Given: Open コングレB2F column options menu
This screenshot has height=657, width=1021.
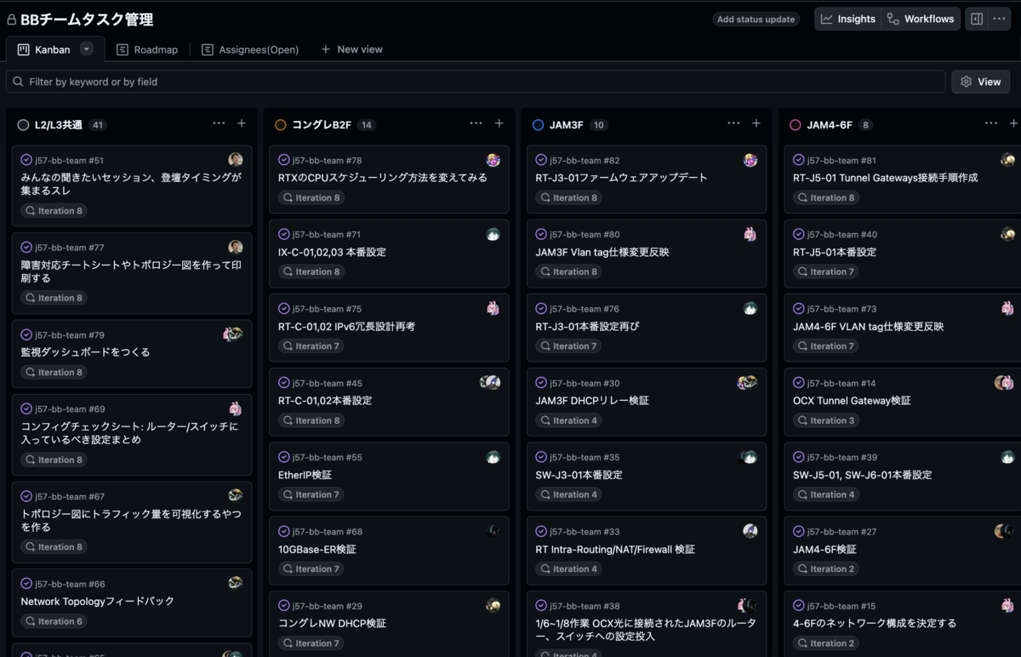Looking at the screenshot, I should (476, 123).
